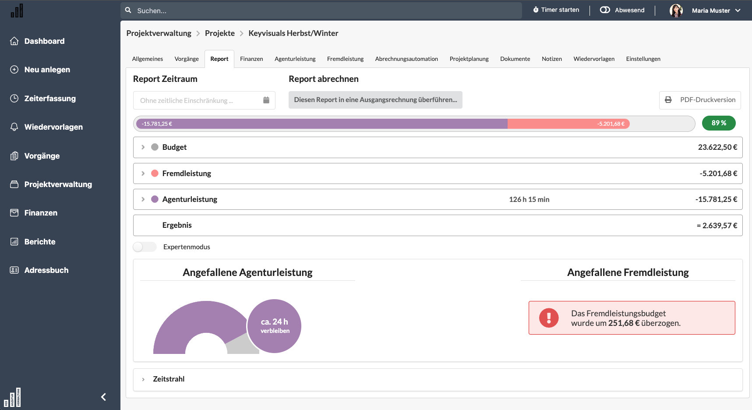Toggle the Abwesend status switch
Viewport: 752px width, 410px height.
click(x=605, y=10)
